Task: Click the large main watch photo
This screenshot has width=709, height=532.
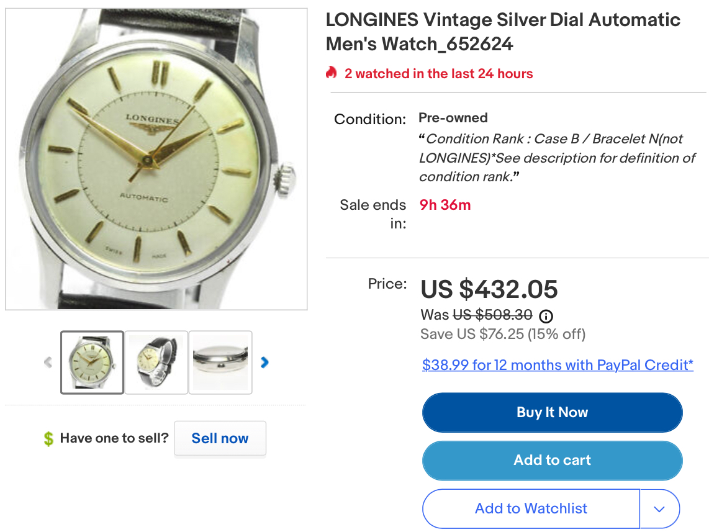Action: [x=156, y=159]
